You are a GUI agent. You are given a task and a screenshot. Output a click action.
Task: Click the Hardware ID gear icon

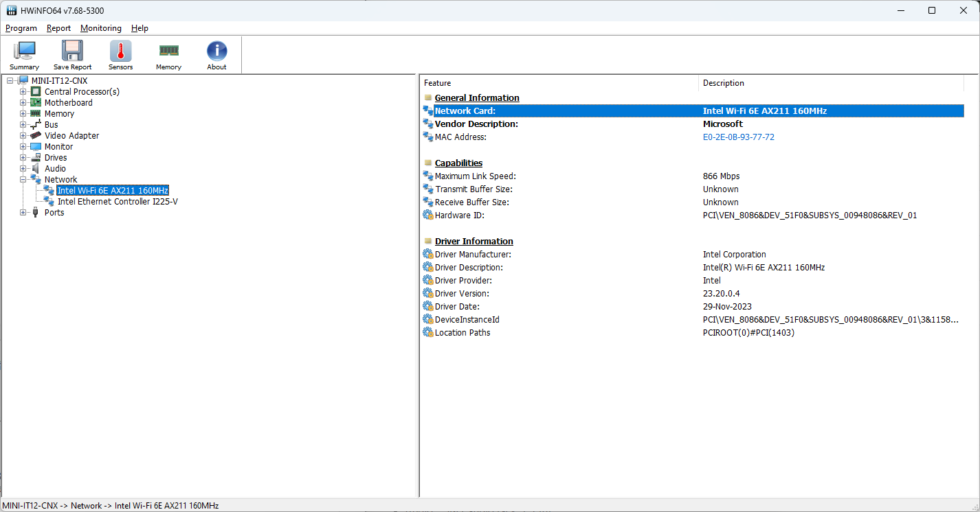428,215
